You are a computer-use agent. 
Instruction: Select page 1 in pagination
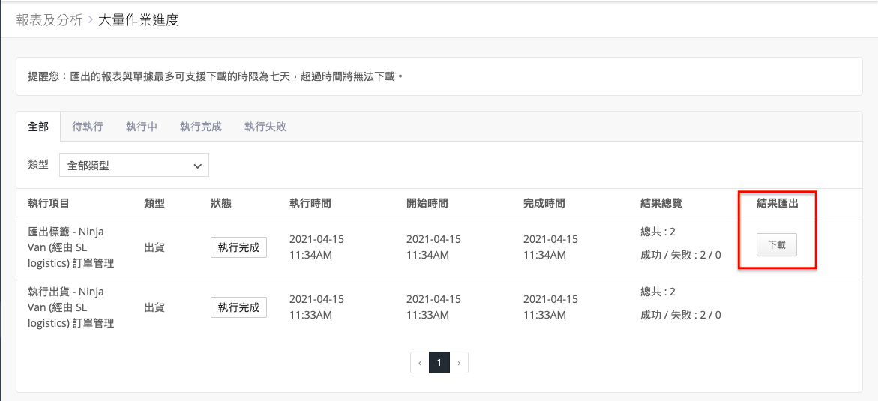tap(439, 362)
